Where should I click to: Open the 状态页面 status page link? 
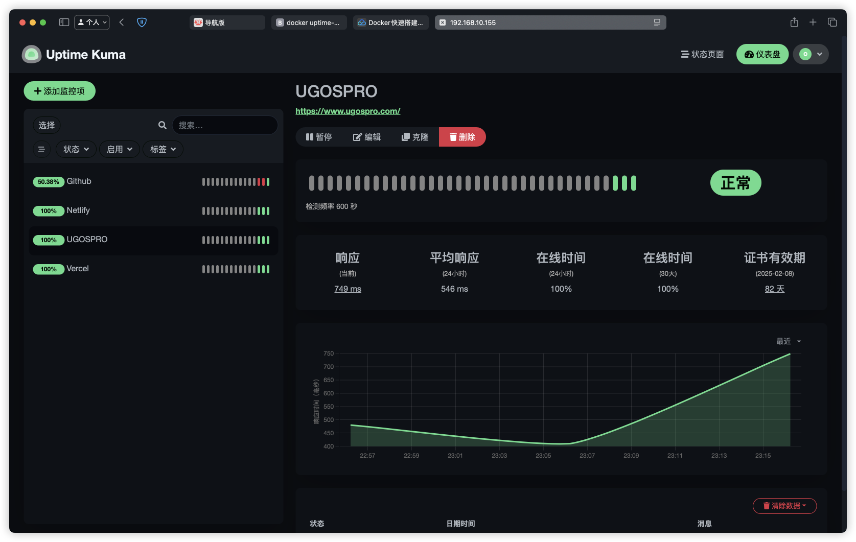[x=702, y=54]
